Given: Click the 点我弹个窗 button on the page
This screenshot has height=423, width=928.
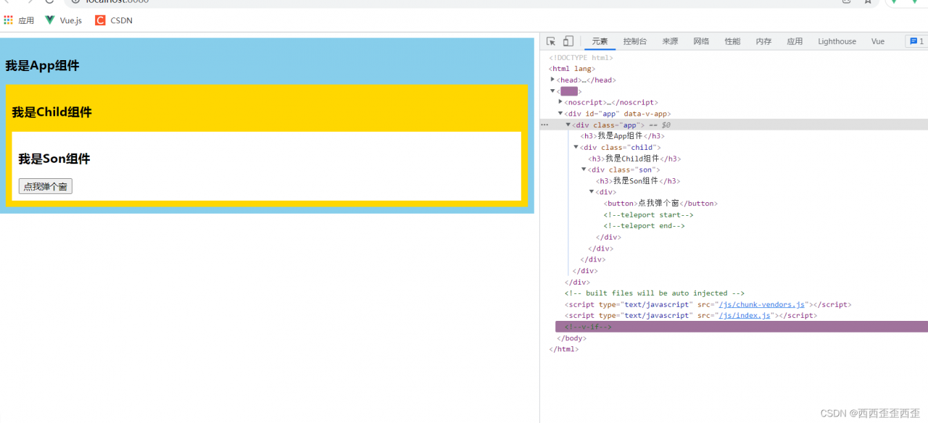Looking at the screenshot, I should [x=45, y=187].
